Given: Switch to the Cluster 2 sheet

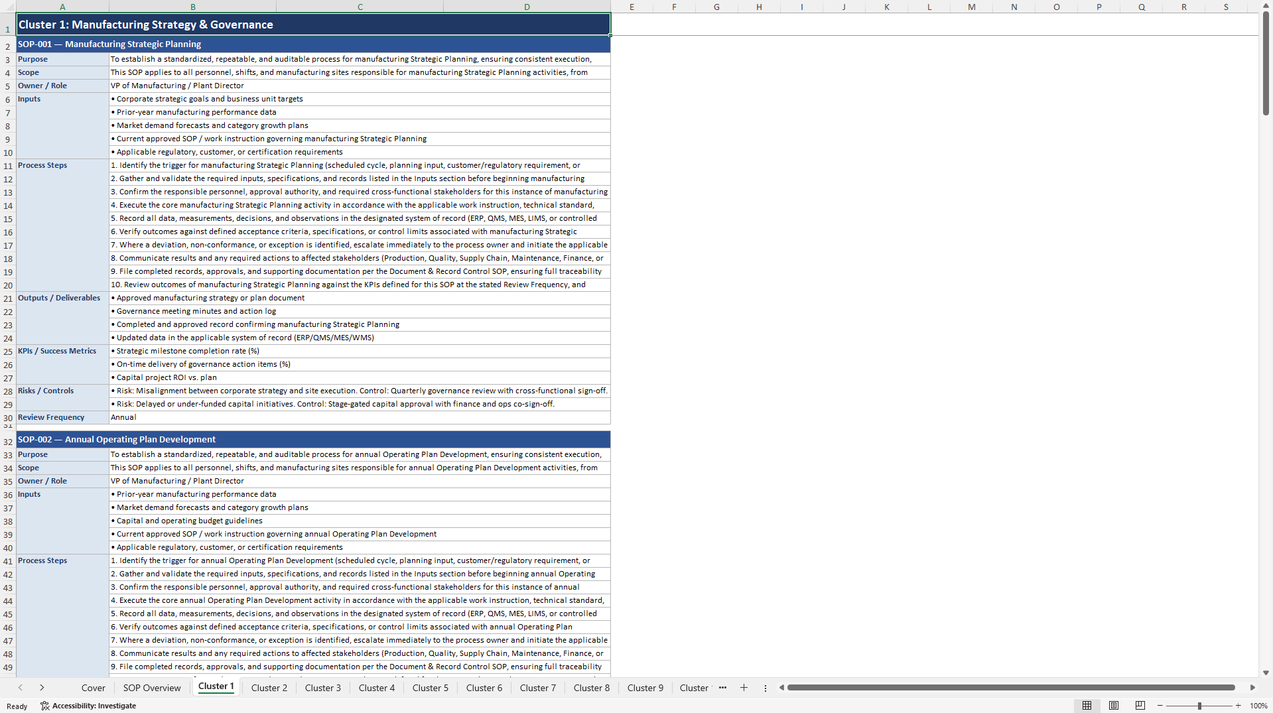Looking at the screenshot, I should tap(269, 688).
